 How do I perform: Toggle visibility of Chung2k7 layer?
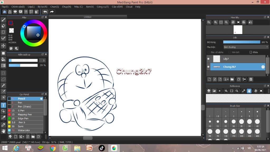[x=208, y=67]
